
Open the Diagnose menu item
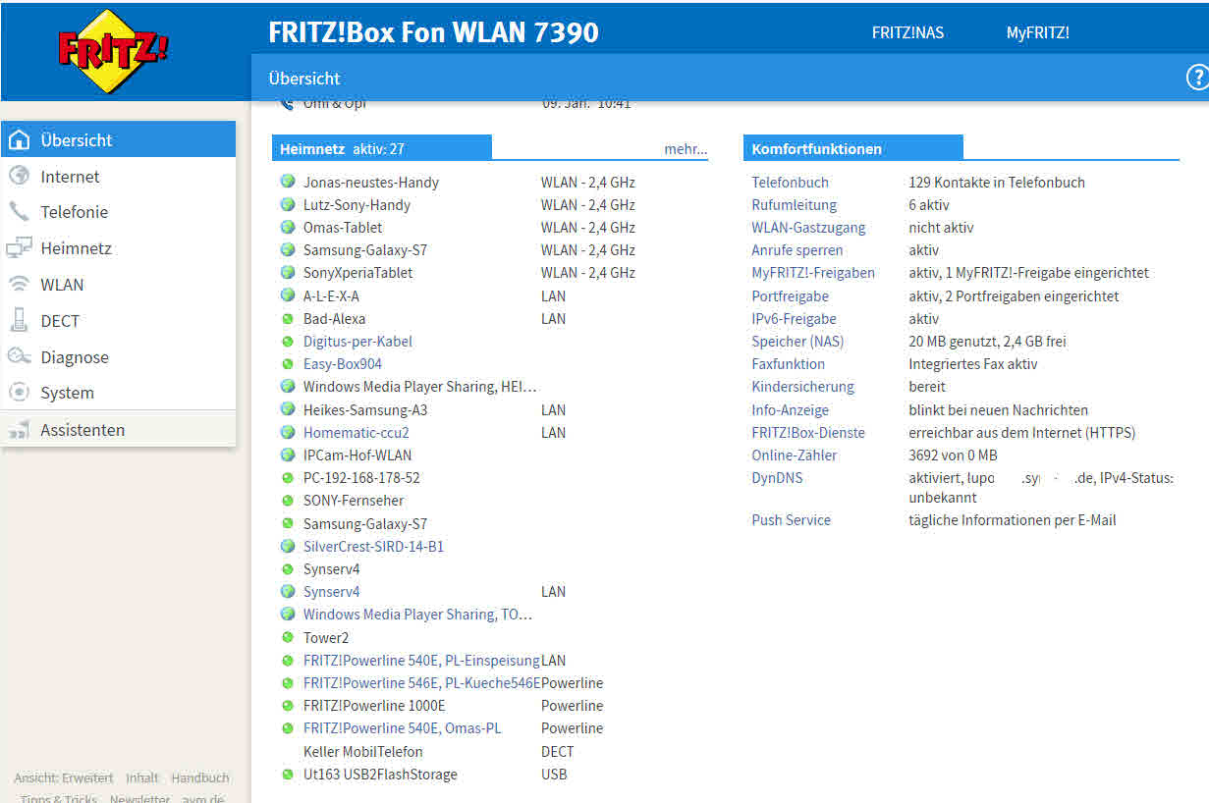[x=119, y=357]
